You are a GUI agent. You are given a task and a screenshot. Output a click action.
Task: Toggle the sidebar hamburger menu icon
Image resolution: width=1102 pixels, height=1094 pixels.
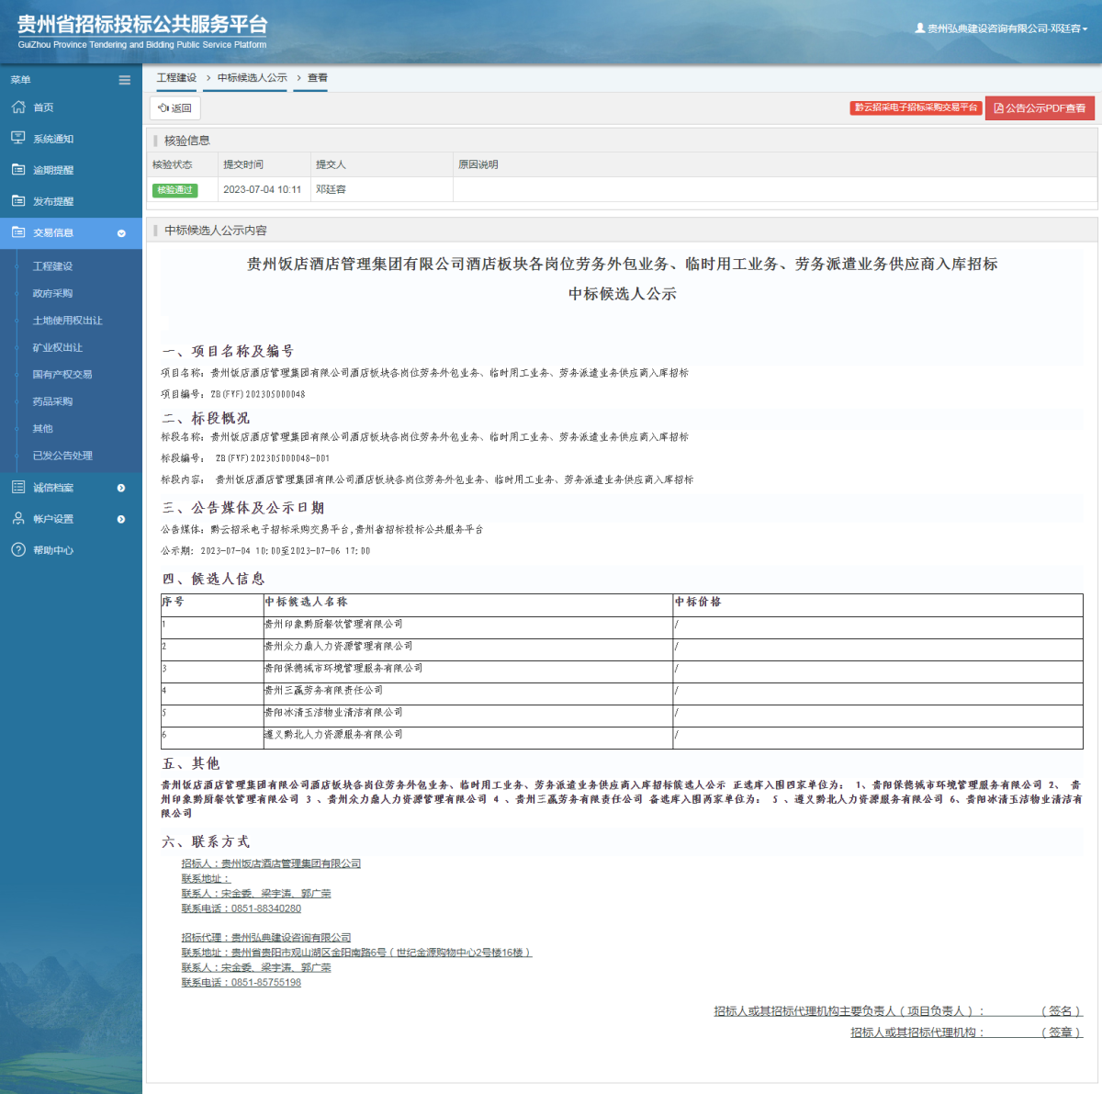coord(125,80)
